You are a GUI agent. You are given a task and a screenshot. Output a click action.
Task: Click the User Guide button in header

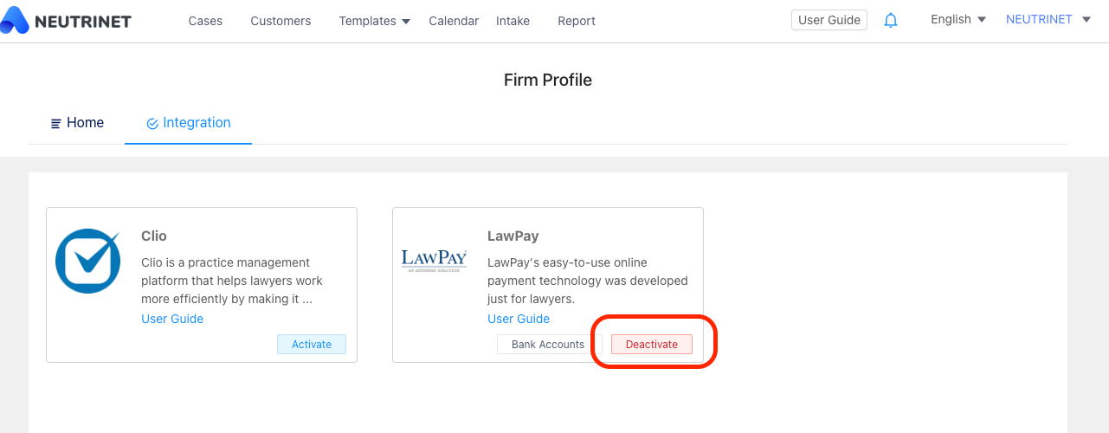click(x=829, y=20)
